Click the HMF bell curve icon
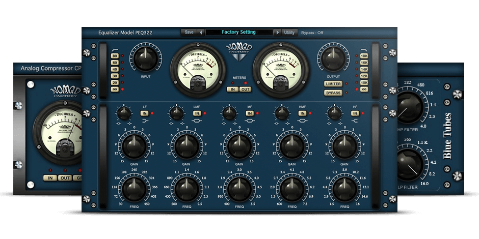Viewport: 479px width, 239px height. 302,121
